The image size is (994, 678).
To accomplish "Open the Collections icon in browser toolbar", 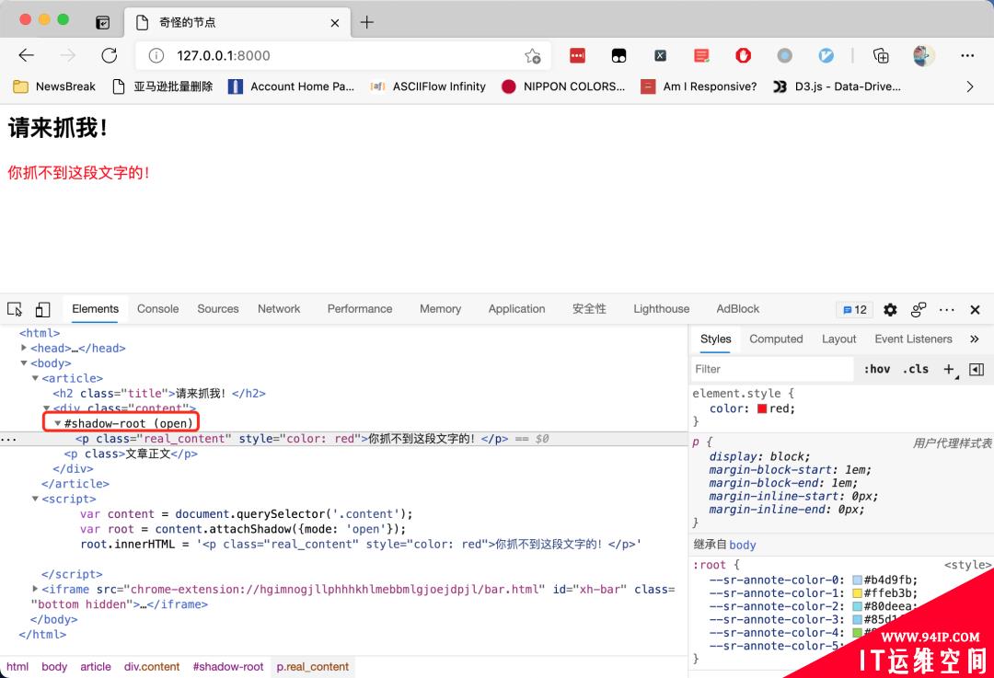I will (881, 56).
